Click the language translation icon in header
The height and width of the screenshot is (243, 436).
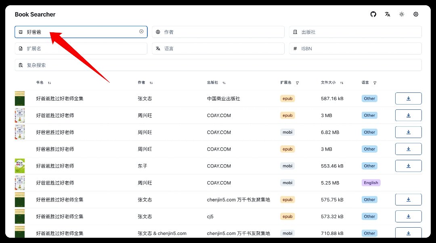(388, 14)
